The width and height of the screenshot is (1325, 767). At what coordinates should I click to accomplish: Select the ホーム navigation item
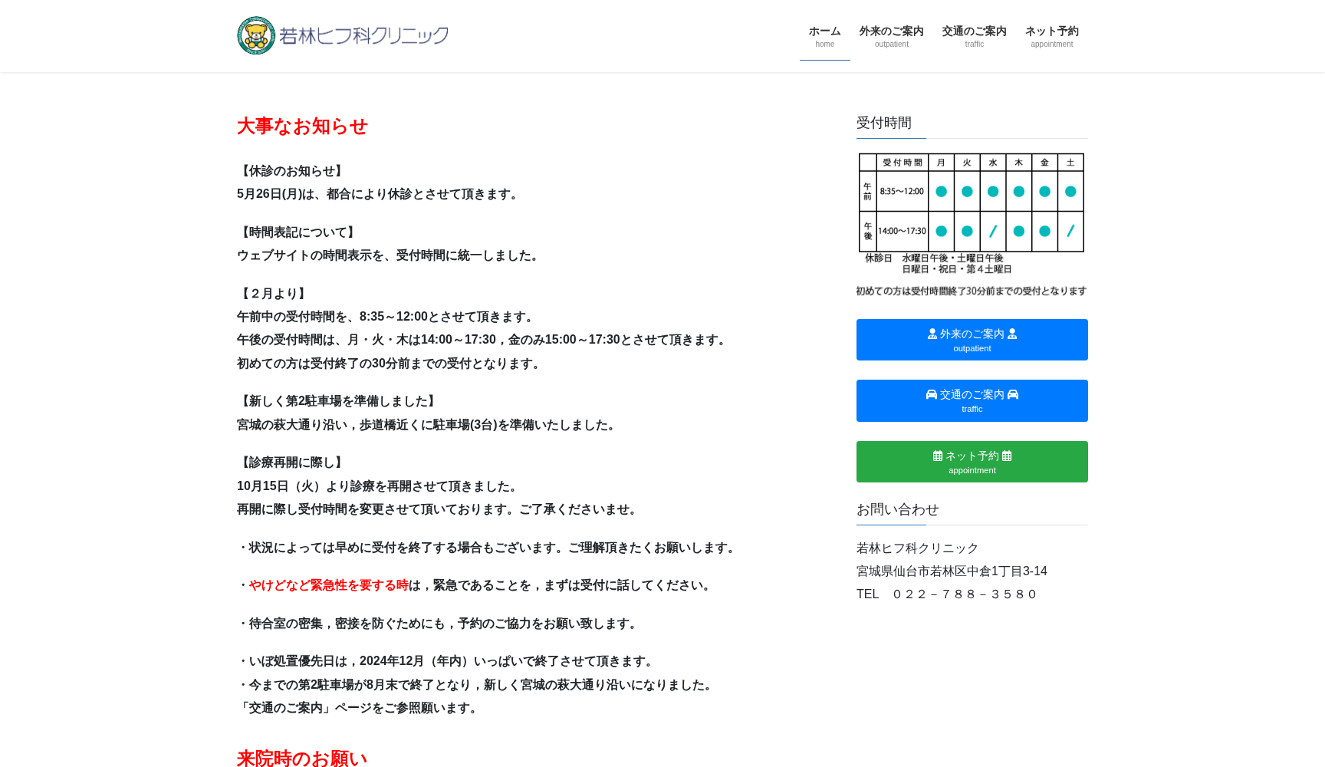[x=824, y=35]
